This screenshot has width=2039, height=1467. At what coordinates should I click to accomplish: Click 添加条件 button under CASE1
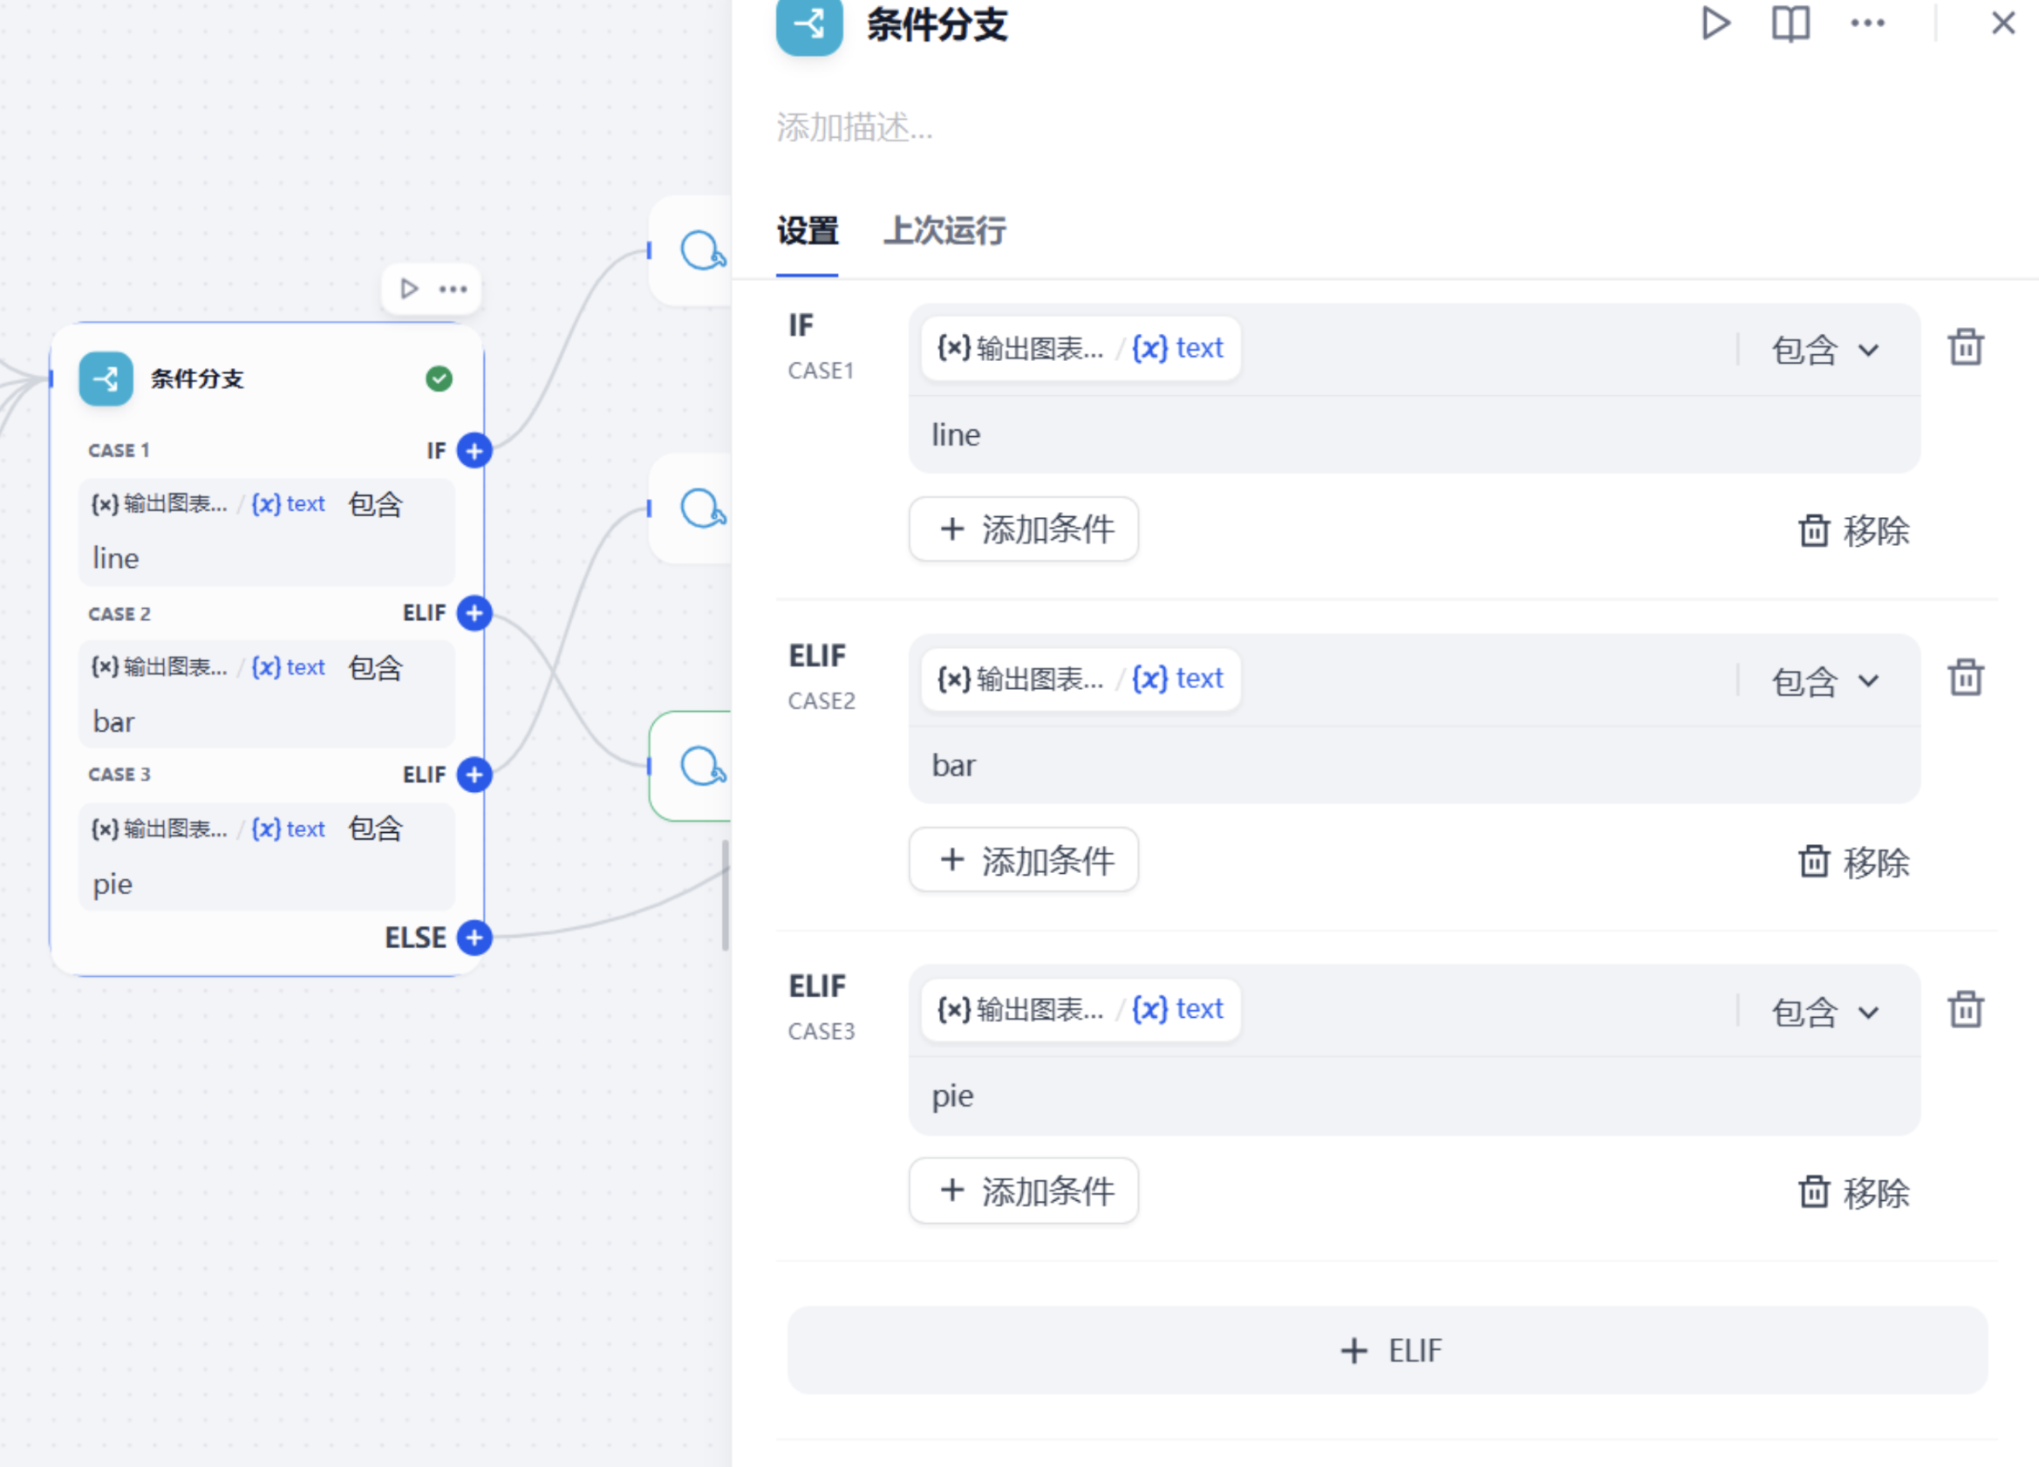[1023, 529]
